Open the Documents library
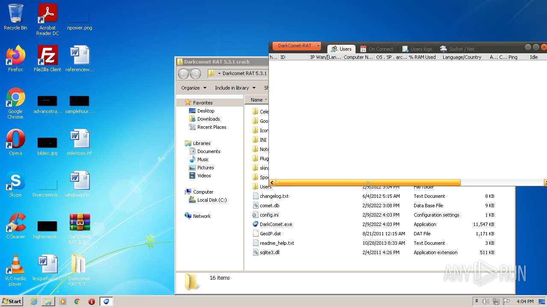 click(x=204, y=151)
